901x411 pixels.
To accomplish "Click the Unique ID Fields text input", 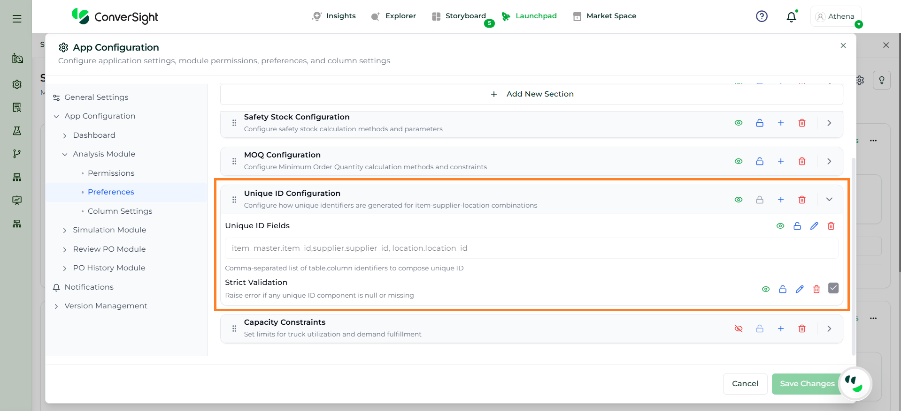I will pos(531,248).
